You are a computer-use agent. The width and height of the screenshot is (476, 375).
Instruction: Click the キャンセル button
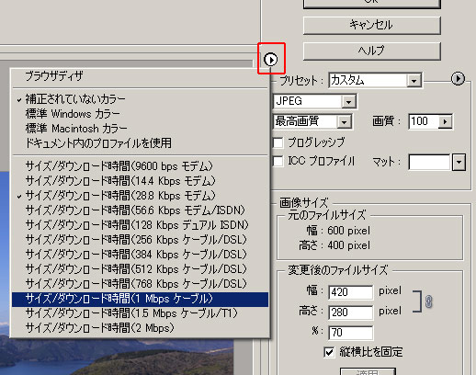coord(372,25)
